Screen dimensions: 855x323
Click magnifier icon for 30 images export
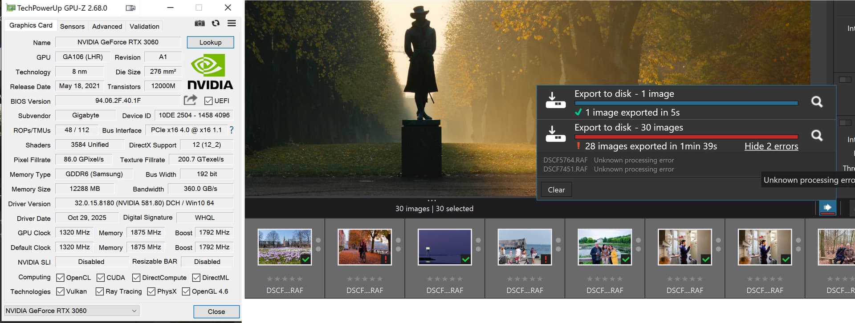[817, 136]
